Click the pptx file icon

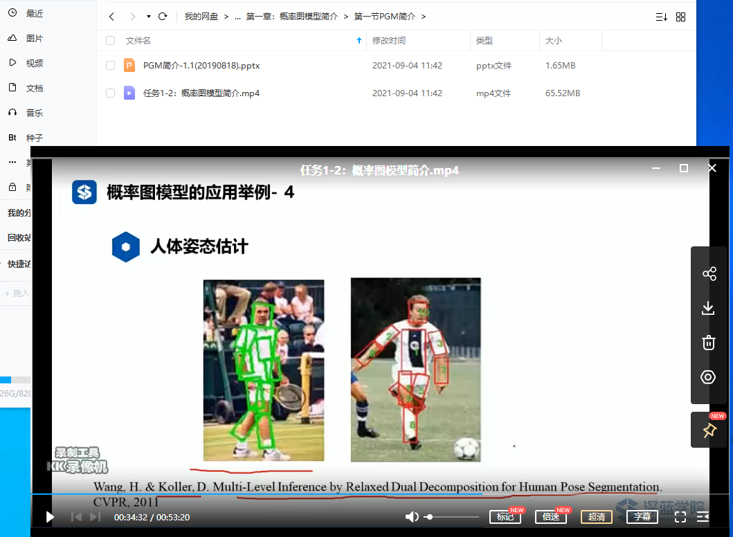129,65
